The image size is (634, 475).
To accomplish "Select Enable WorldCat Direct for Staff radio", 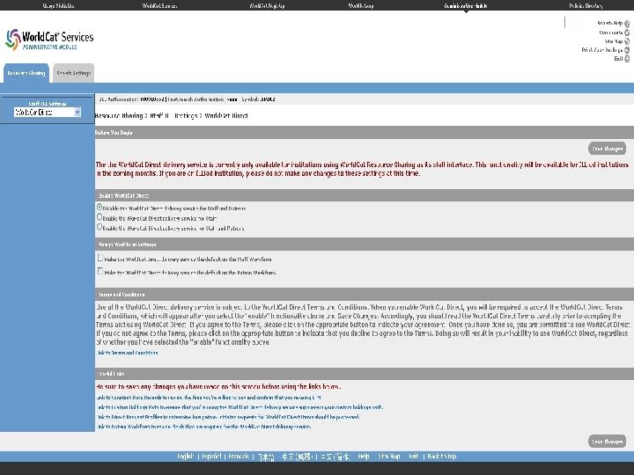I will tap(100, 217).
